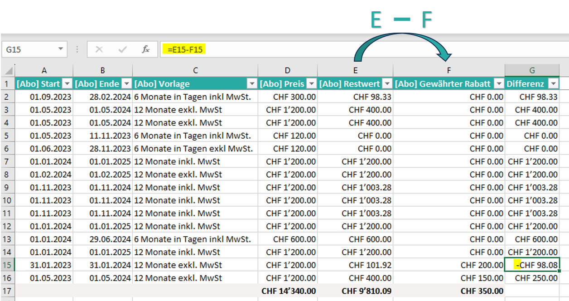The image size is (569, 301).
Task: Open the Differenz column filter dropdown
Action: [553, 83]
